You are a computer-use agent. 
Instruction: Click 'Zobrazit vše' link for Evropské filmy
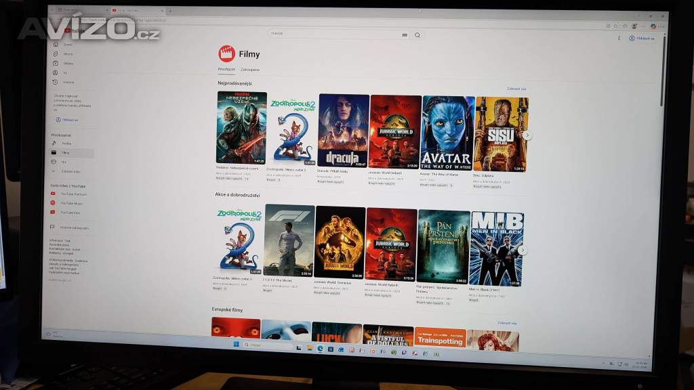[x=508, y=323]
